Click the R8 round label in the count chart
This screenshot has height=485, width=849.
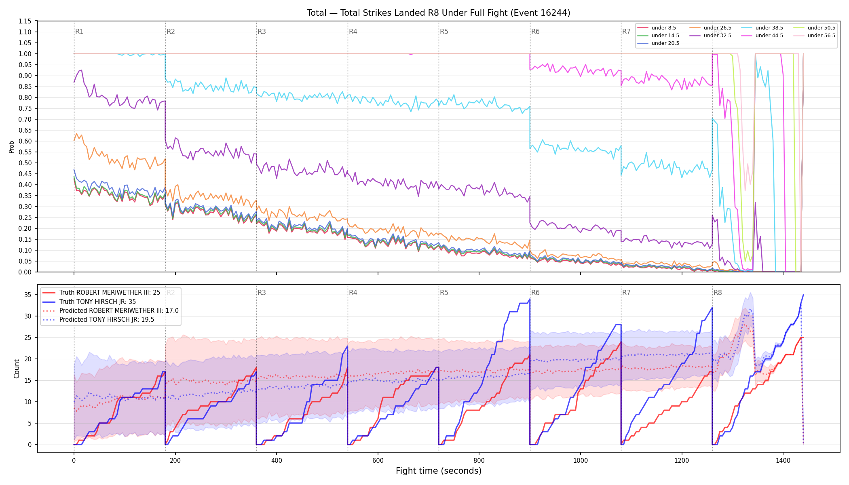(x=718, y=293)
